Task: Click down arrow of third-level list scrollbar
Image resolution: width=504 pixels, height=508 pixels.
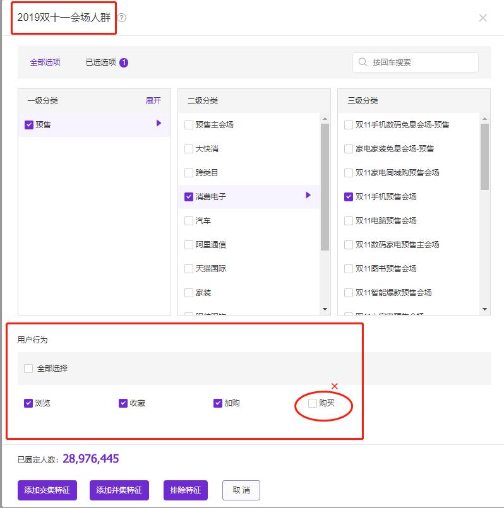Action: tap(485, 309)
